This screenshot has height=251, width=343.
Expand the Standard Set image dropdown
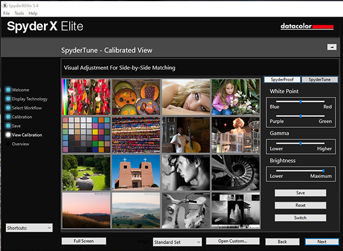(x=178, y=242)
